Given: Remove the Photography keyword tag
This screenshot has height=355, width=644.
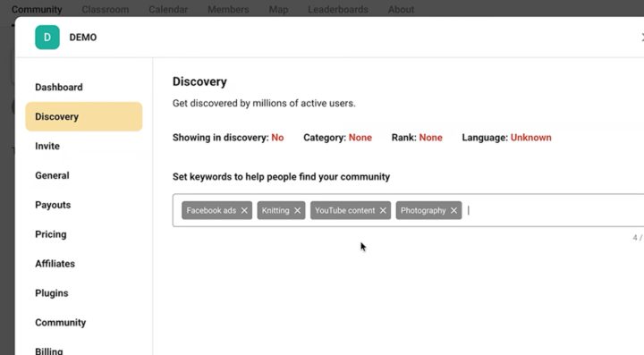Looking at the screenshot, I should click(x=453, y=210).
